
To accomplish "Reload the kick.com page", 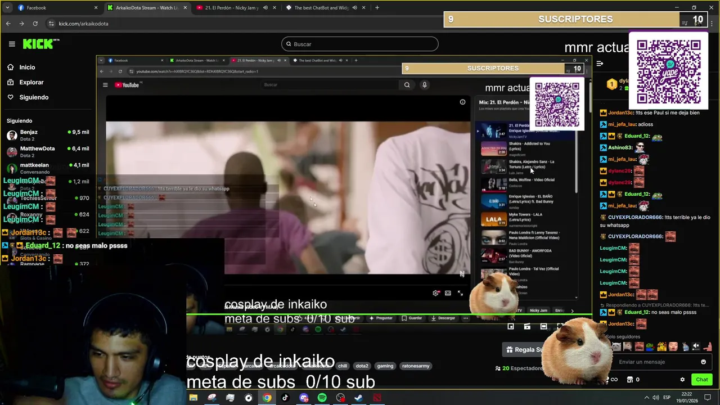I will pyautogui.click(x=35, y=24).
